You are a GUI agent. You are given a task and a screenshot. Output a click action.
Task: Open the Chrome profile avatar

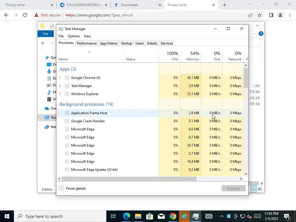point(280,15)
